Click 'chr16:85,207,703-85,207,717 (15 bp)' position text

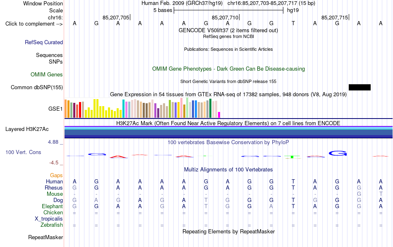(x=271, y=3)
